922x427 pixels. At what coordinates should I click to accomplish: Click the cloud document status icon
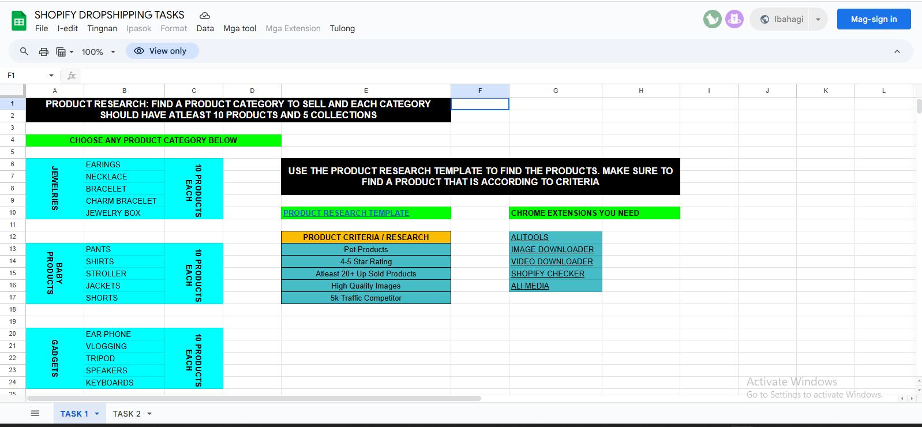pyautogui.click(x=205, y=16)
